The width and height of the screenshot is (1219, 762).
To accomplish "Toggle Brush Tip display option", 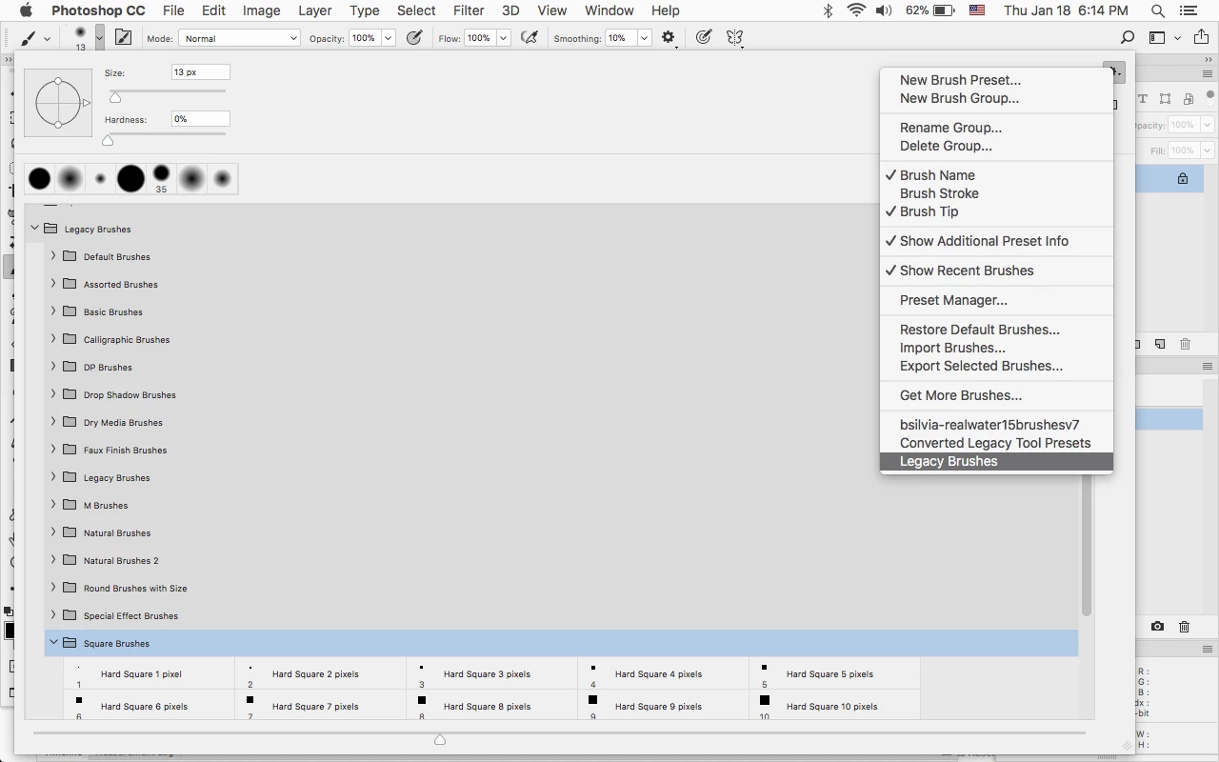I will tap(929, 211).
